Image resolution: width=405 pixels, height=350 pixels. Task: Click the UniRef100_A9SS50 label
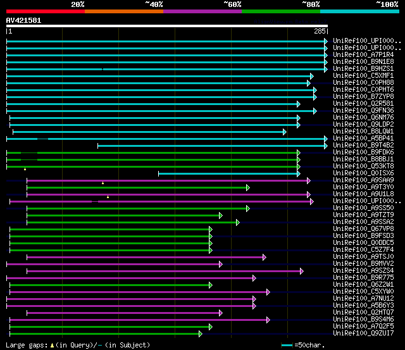tap(363, 208)
